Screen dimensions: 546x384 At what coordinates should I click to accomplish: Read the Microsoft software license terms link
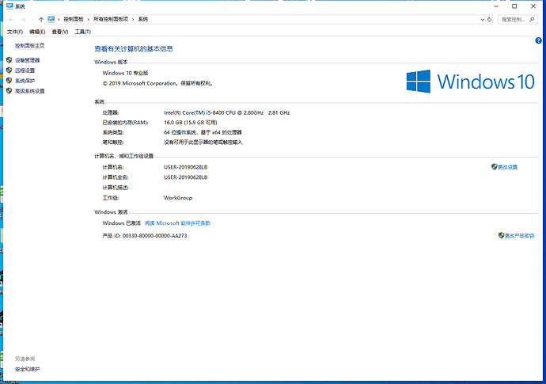(177, 223)
